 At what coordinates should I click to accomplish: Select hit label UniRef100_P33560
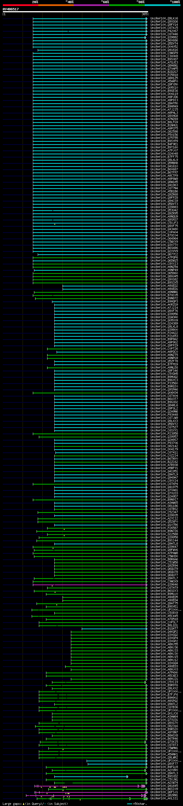tap(164, 383)
